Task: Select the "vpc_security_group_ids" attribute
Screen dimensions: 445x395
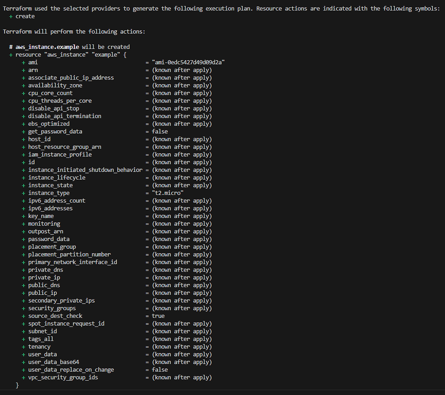Action: pos(63,377)
